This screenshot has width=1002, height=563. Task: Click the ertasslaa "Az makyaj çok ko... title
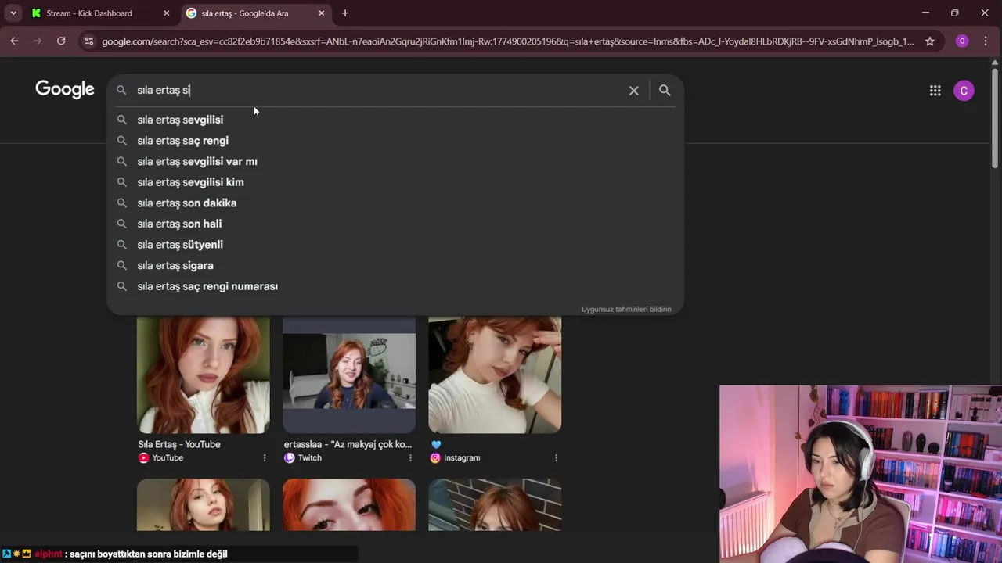(x=348, y=444)
